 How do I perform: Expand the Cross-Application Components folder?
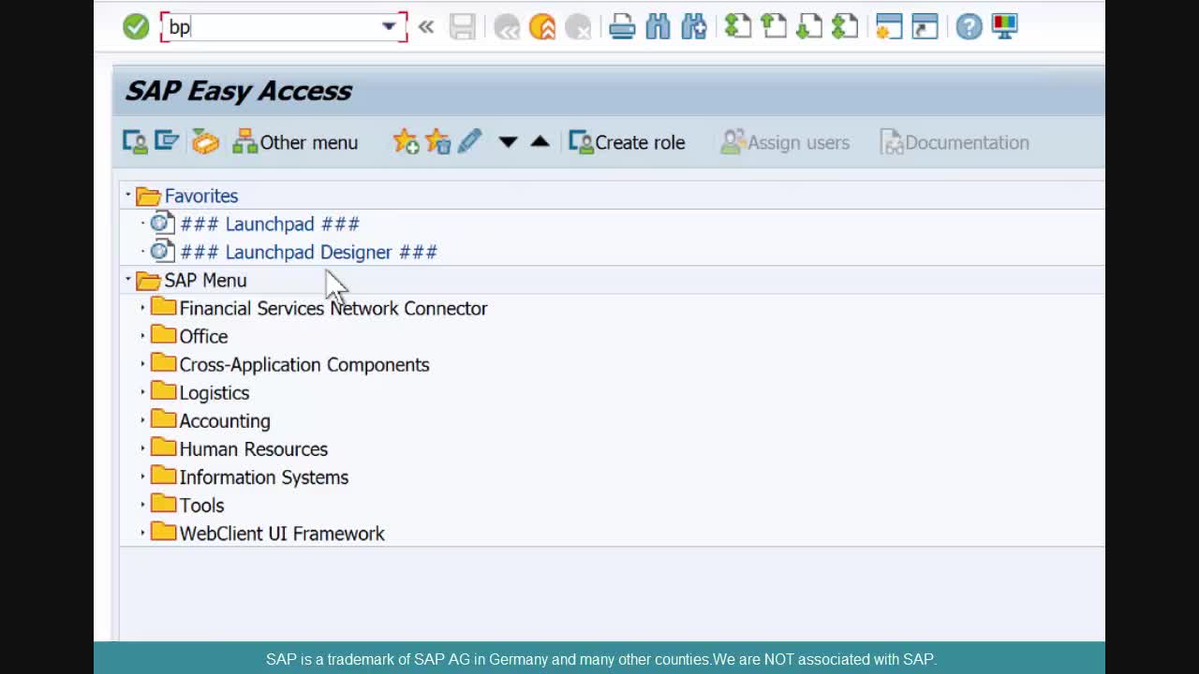pyautogui.click(x=143, y=364)
